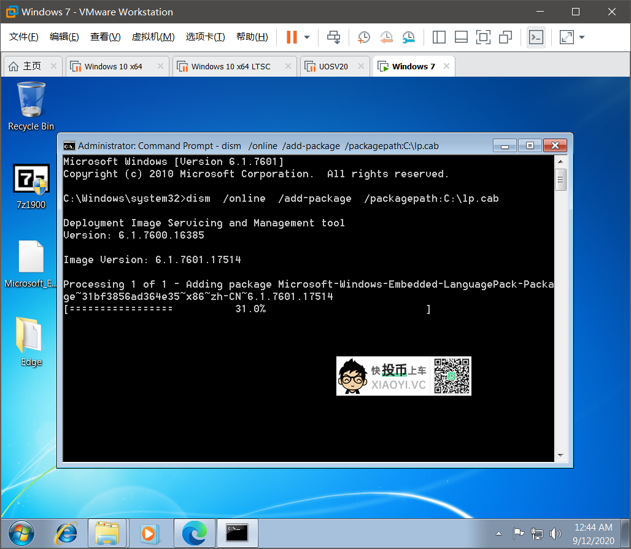Close the Windows 10 x64 LTSC tab

288,66
